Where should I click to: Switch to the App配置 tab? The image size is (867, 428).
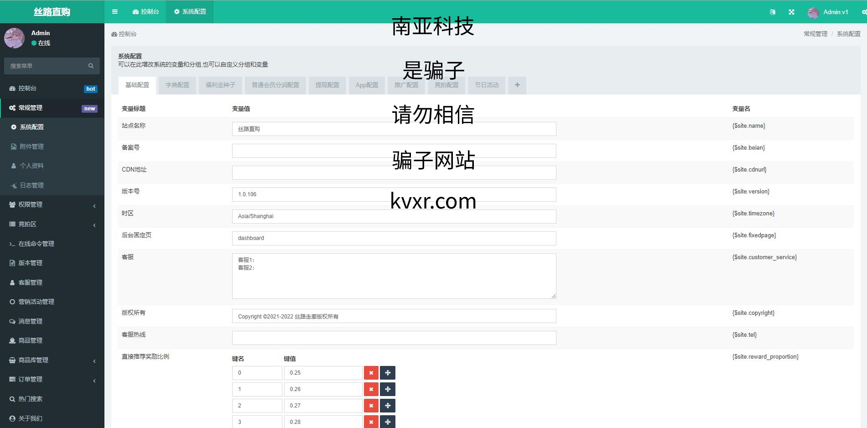coord(367,85)
